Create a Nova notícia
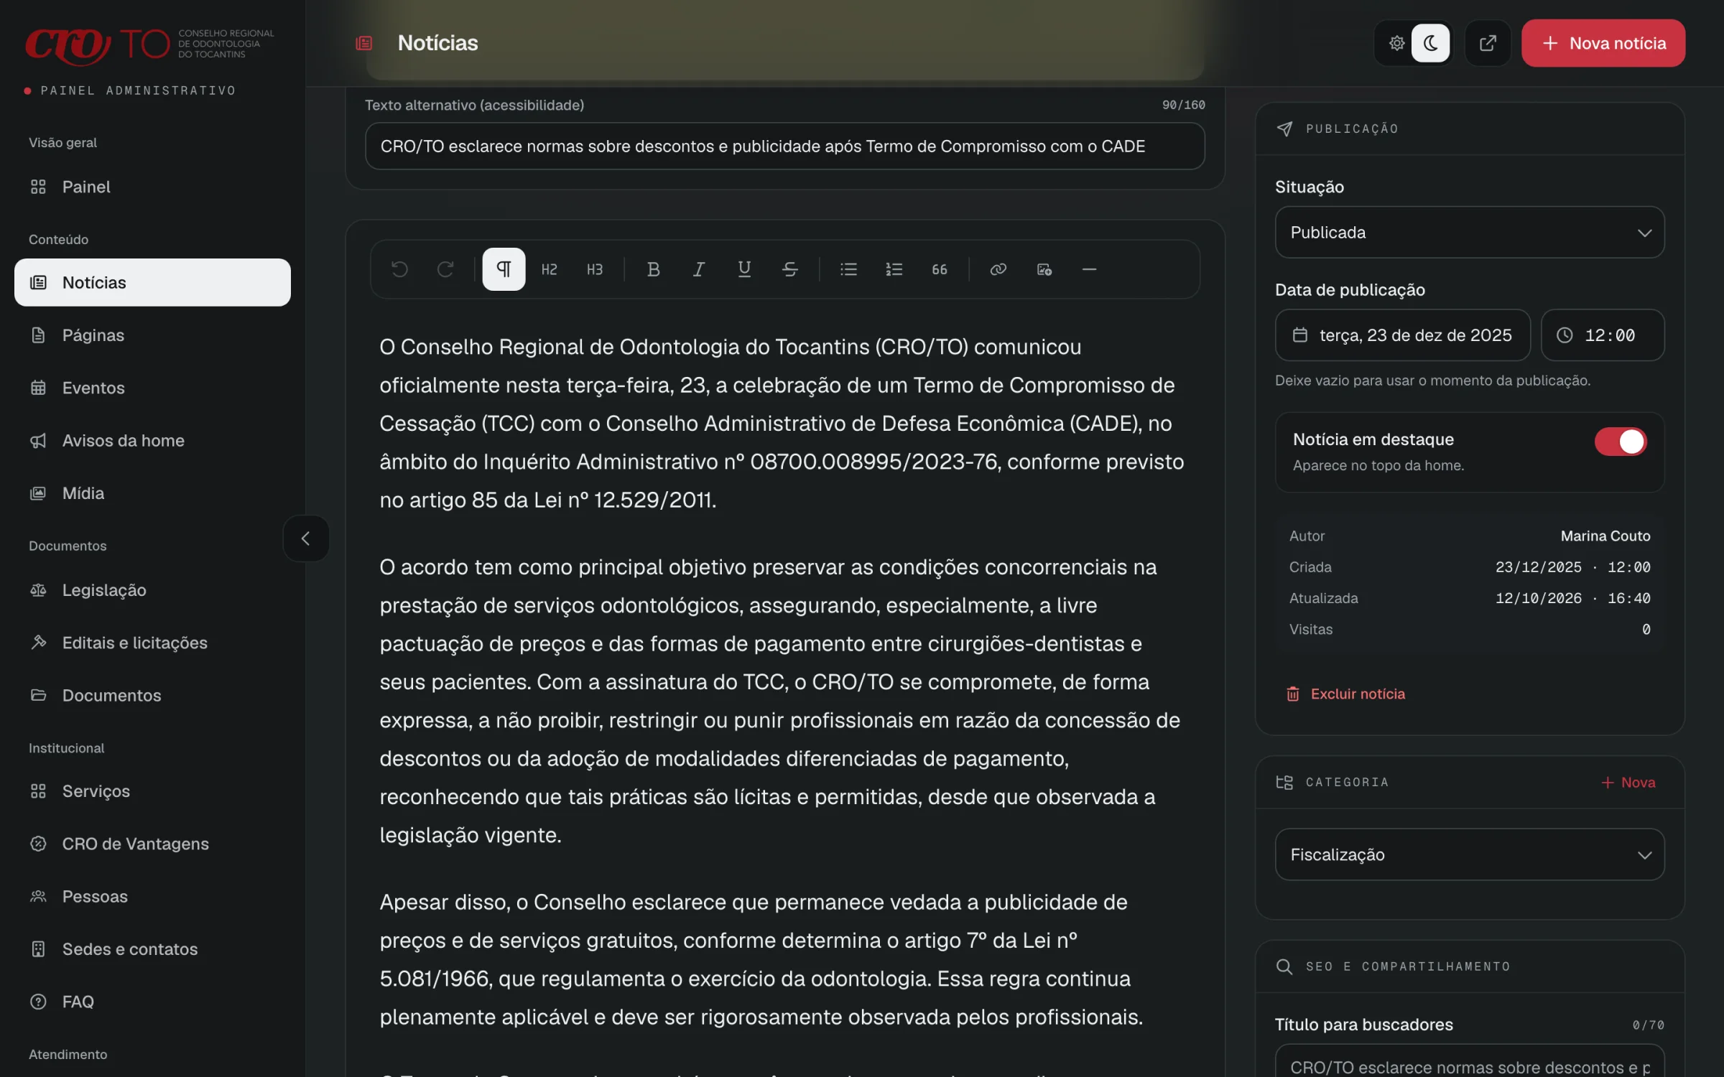Screen dimensions: 1724x1077 click(x=1603, y=43)
